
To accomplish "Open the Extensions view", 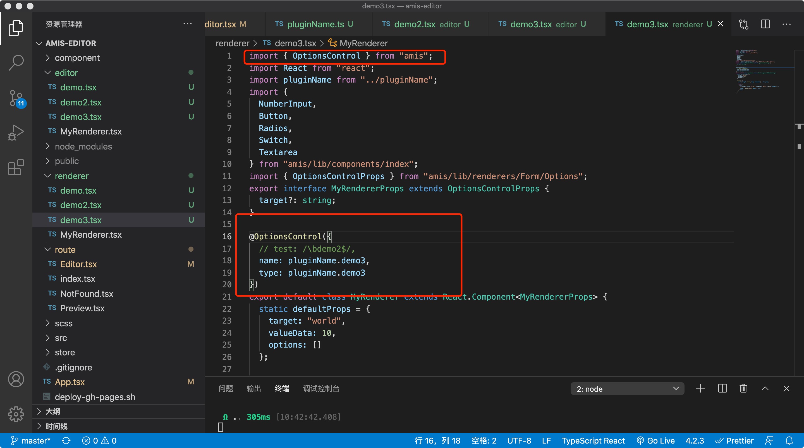I will (x=16, y=167).
